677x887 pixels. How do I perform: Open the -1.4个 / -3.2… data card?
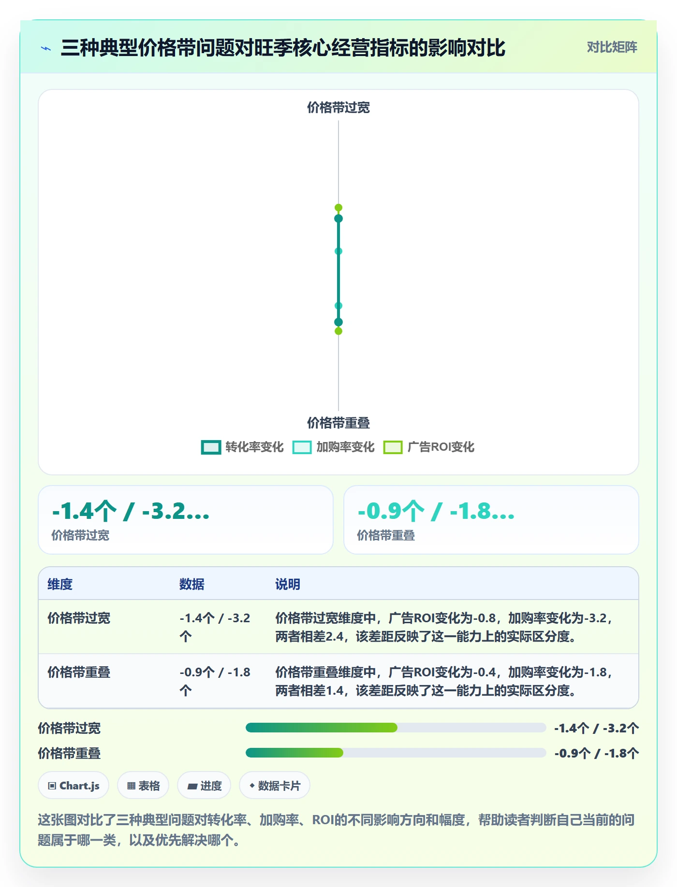pos(186,520)
